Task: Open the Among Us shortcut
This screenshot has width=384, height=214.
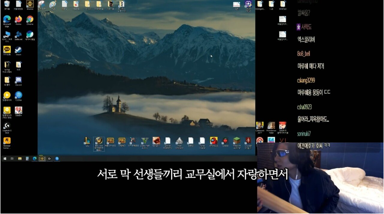Action: (x=213, y=142)
